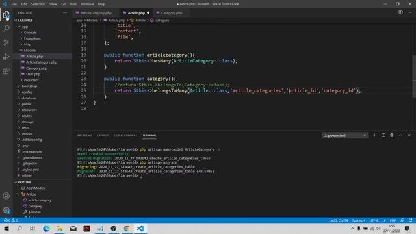Open the Go menu
The height and width of the screenshot is (234, 416).
64,4
